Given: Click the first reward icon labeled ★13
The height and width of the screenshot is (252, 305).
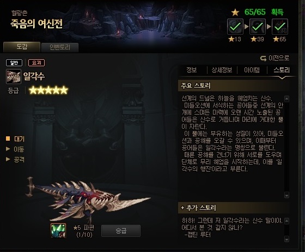Looking at the screenshot, I should pyautogui.click(x=235, y=27).
